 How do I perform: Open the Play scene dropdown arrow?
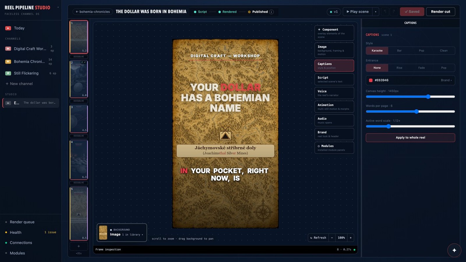point(376,12)
